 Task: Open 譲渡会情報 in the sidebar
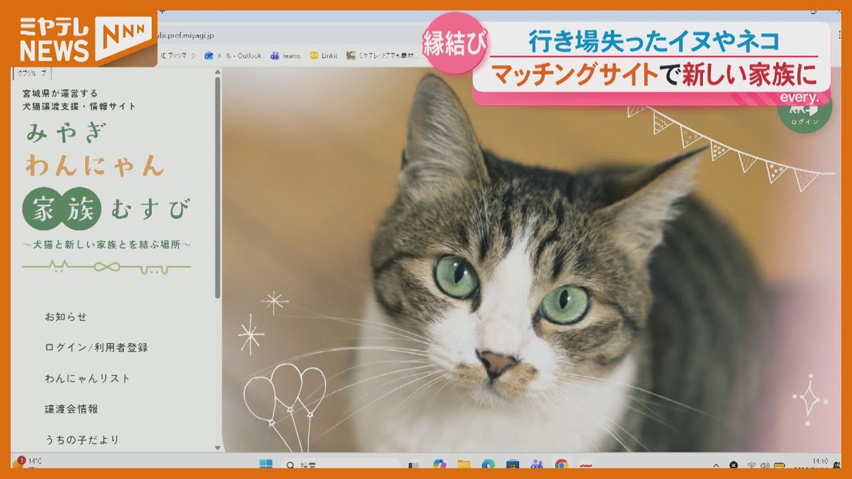pos(71,409)
